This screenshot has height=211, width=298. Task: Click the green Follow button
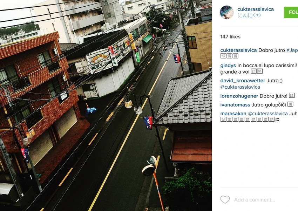(291, 12)
